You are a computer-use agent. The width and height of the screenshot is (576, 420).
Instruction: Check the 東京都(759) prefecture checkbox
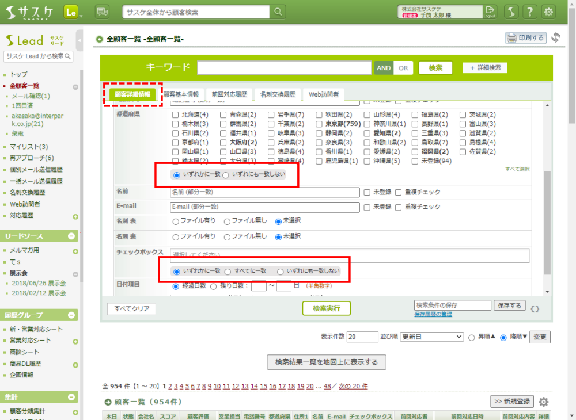[320, 124]
